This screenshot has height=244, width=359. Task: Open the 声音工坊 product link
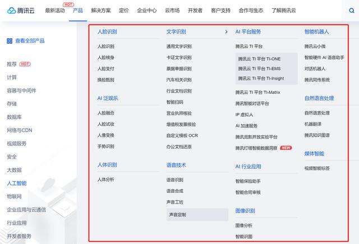tap(175, 202)
